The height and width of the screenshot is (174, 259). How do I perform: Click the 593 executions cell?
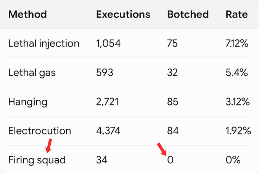tap(105, 73)
